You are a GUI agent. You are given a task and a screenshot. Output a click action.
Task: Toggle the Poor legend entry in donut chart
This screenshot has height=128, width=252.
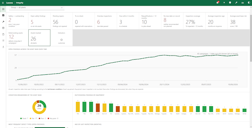42,118
